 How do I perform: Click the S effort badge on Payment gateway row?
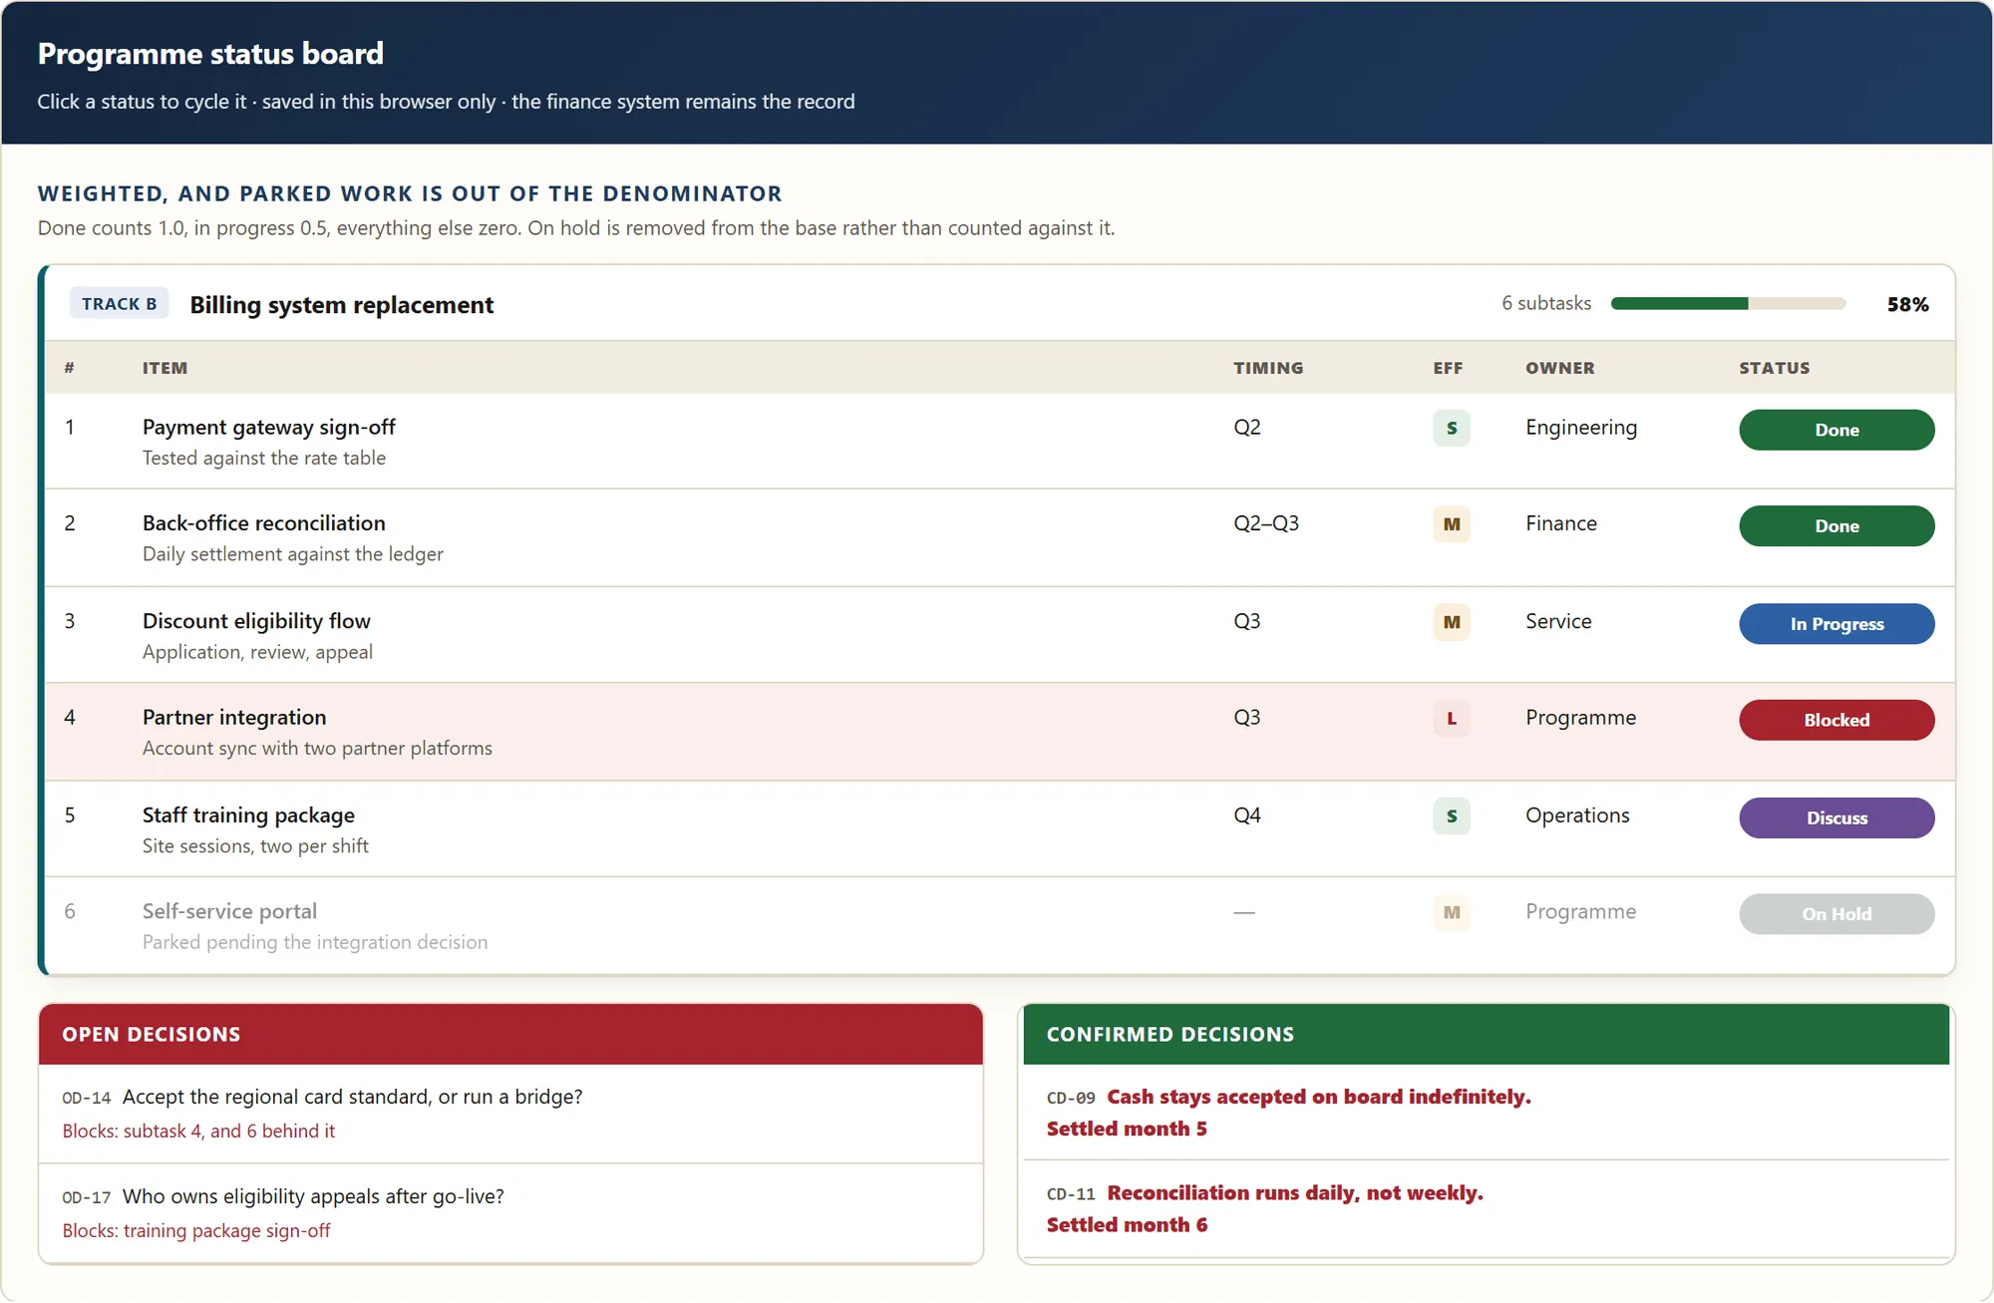[1452, 428]
